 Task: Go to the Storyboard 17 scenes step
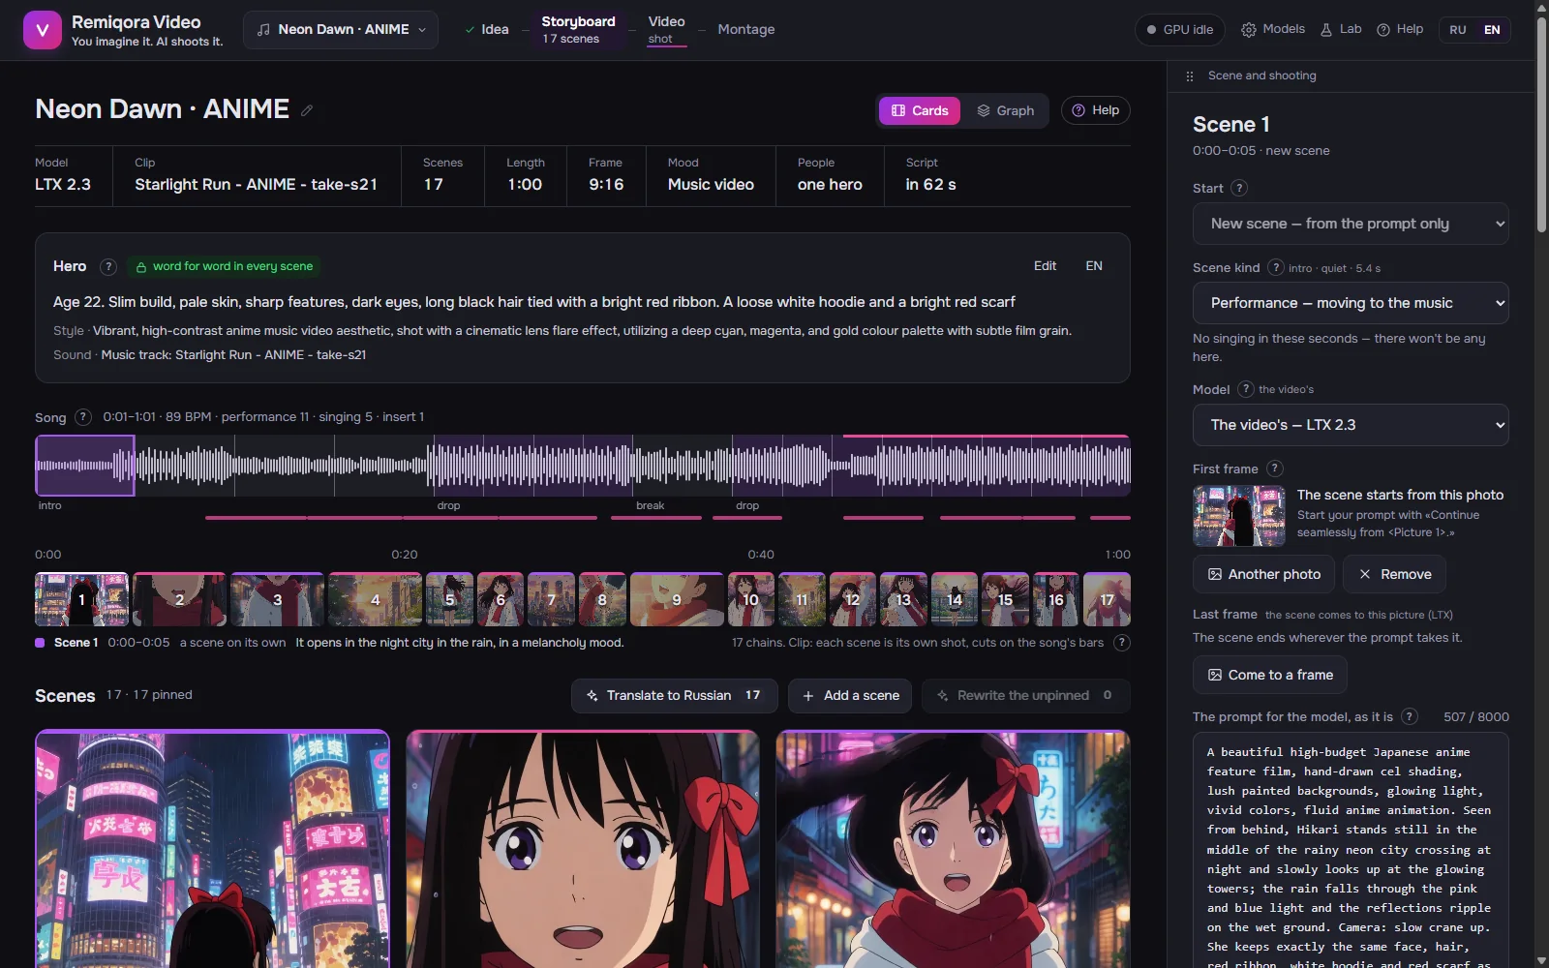[x=578, y=29]
